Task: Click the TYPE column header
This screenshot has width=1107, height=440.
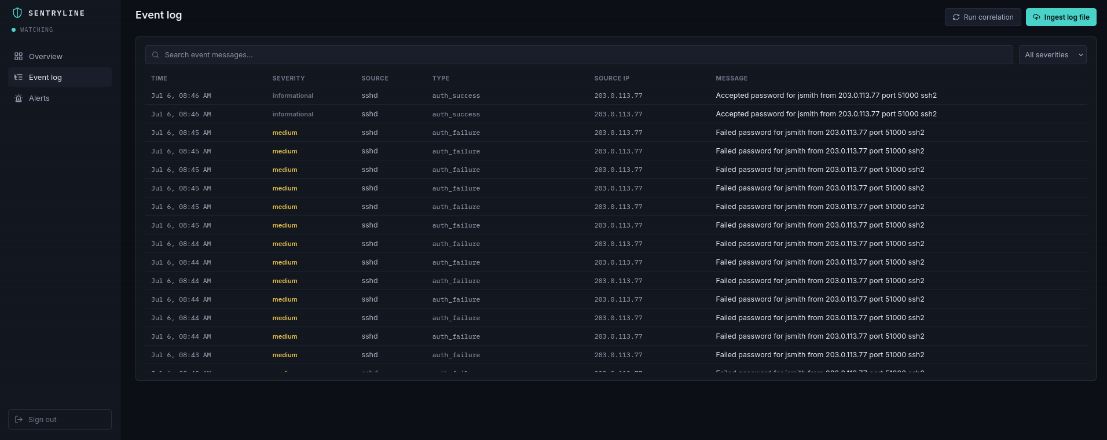Action: (x=441, y=78)
